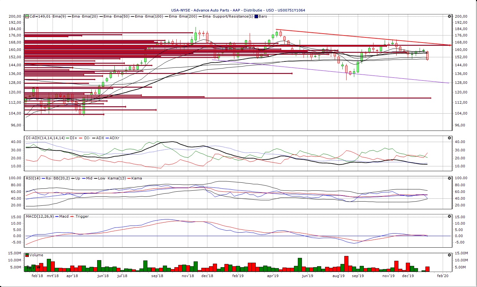Click the 'RSI(14)' indicator label

pyautogui.click(x=33, y=178)
